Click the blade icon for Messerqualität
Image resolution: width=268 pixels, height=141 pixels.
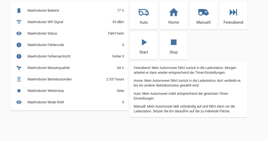point(19,68)
